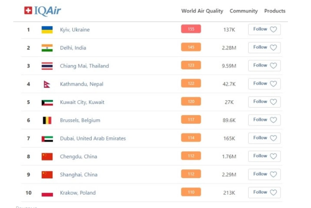Open the Kathmandu, Nepal link
Screen dimensions: 311x208
[x=82, y=84]
